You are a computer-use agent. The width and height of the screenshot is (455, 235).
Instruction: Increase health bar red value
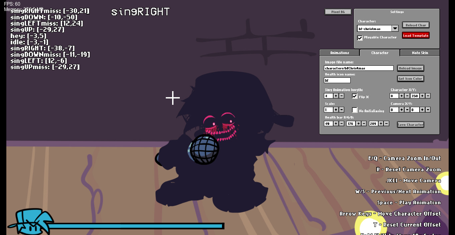[x=336, y=124]
